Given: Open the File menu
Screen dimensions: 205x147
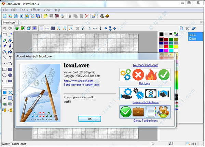Looking at the screenshot, I should click(5, 10).
